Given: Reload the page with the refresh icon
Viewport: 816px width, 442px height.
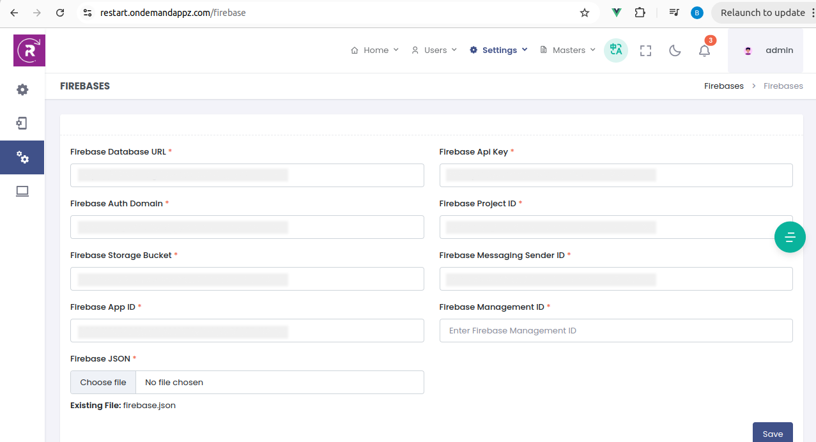Looking at the screenshot, I should pos(61,12).
